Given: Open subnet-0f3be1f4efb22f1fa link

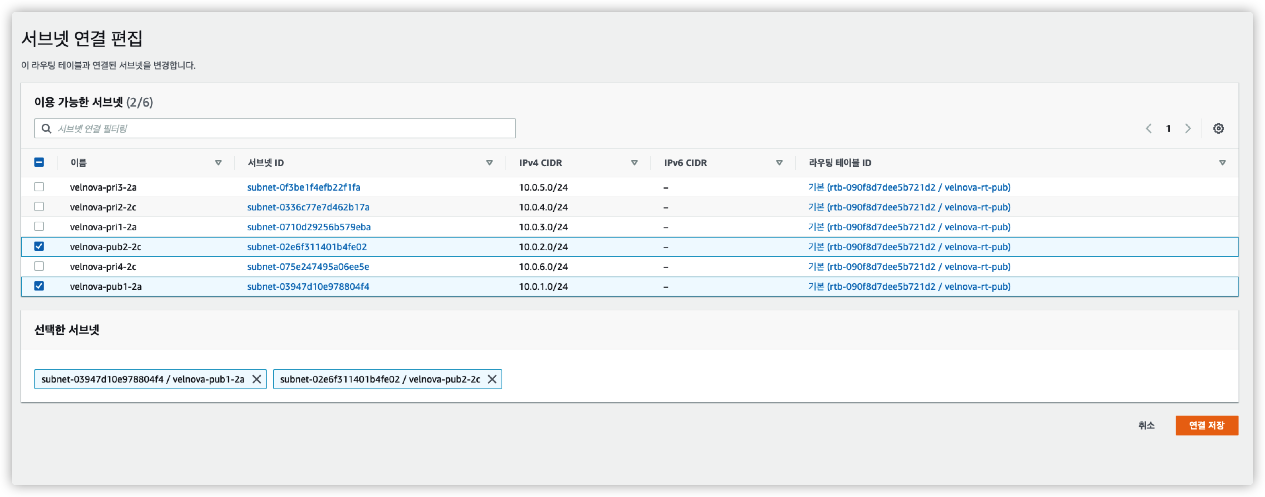Looking at the screenshot, I should [x=303, y=187].
